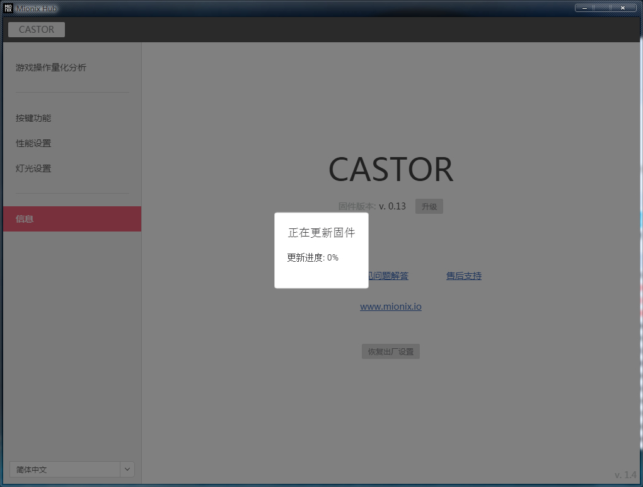Open the 问题解答 link
643x487 pixels.
click(388, 276)
